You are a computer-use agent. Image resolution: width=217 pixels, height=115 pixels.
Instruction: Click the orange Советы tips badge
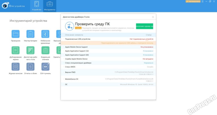78,28
